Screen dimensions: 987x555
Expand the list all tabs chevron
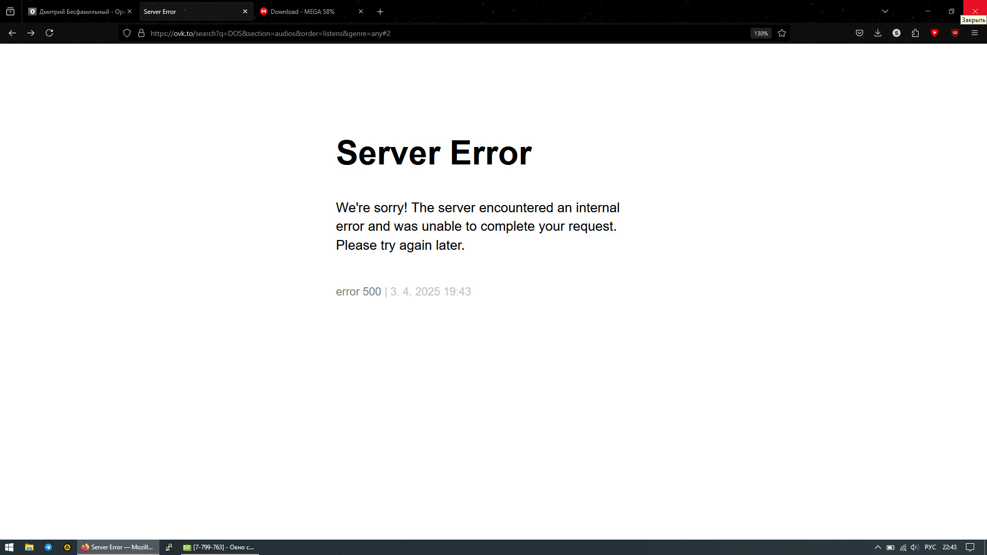pyautogui.click(x=885, y=11)
